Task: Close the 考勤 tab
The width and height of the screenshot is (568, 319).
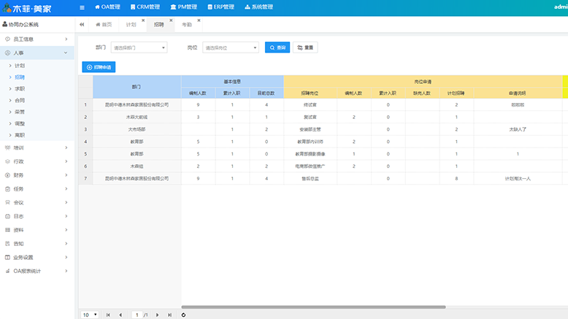Action: pyautogui.click(x=199, y=20)
